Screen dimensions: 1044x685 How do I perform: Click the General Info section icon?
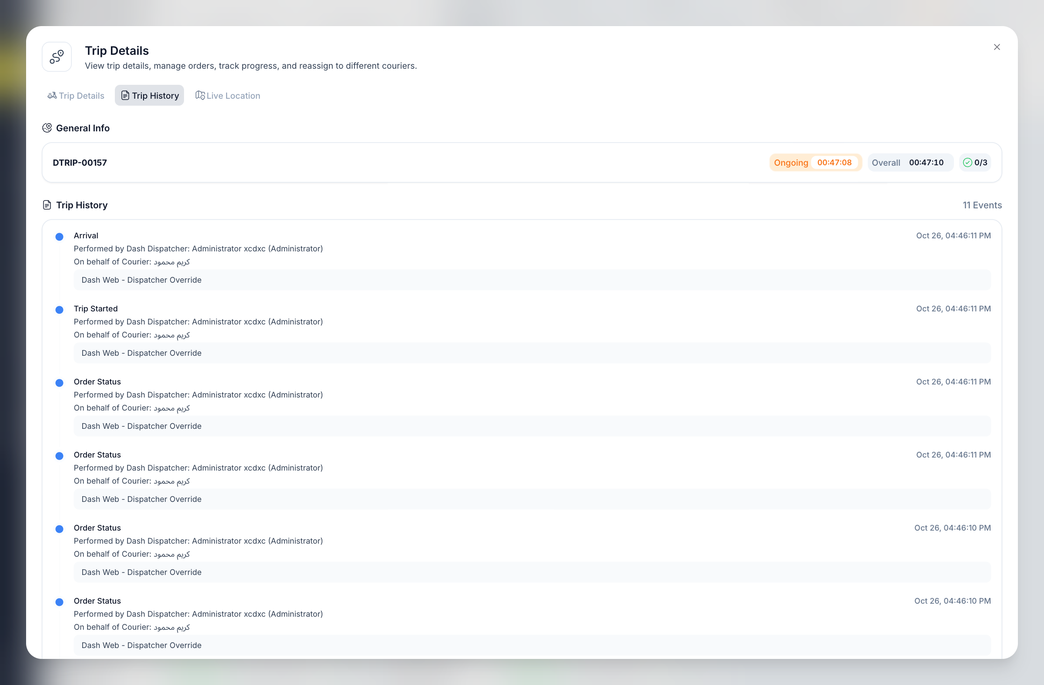[x=47, y=128]
